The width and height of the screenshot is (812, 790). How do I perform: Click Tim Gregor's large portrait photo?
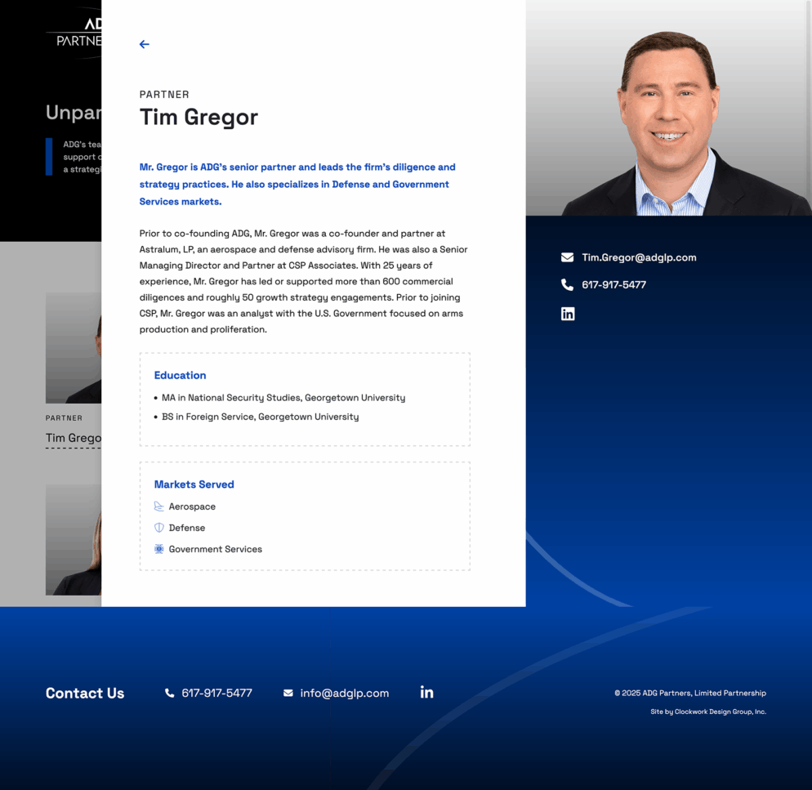tap(668, 108)
